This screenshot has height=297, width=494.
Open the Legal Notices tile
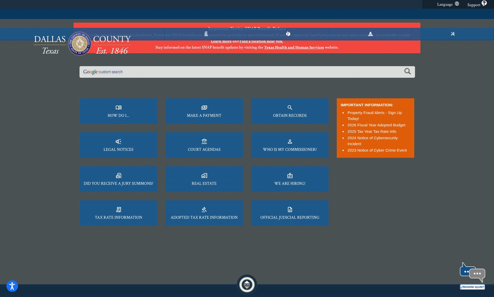point(118,145)
